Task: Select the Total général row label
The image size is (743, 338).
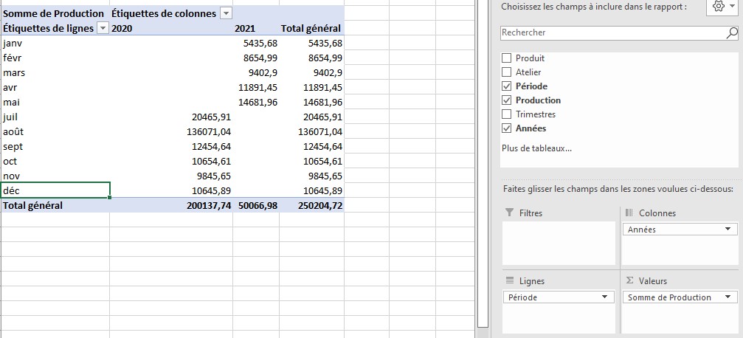Action: click(x=55, y=205)
